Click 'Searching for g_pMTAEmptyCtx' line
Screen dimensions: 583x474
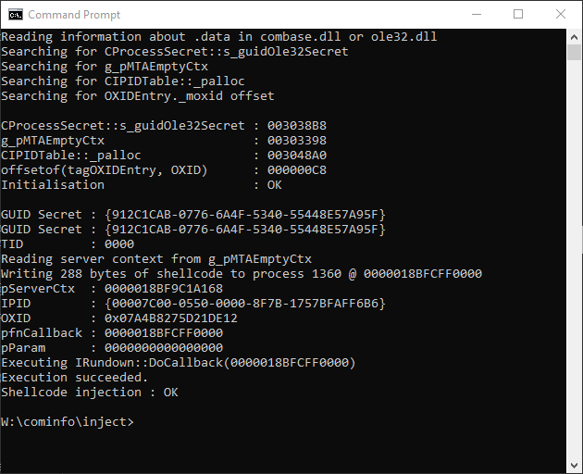(105, 67)
